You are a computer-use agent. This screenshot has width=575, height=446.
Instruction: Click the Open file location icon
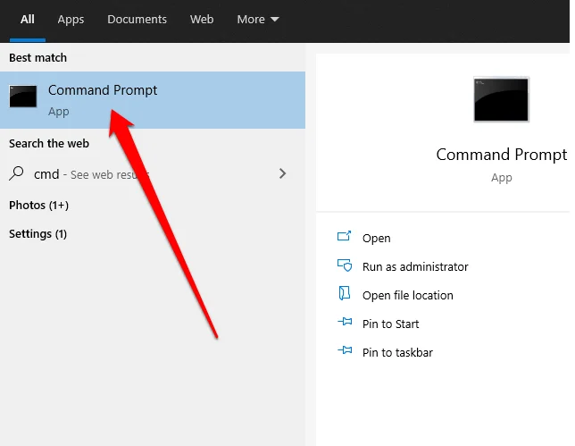click(345, 295)
